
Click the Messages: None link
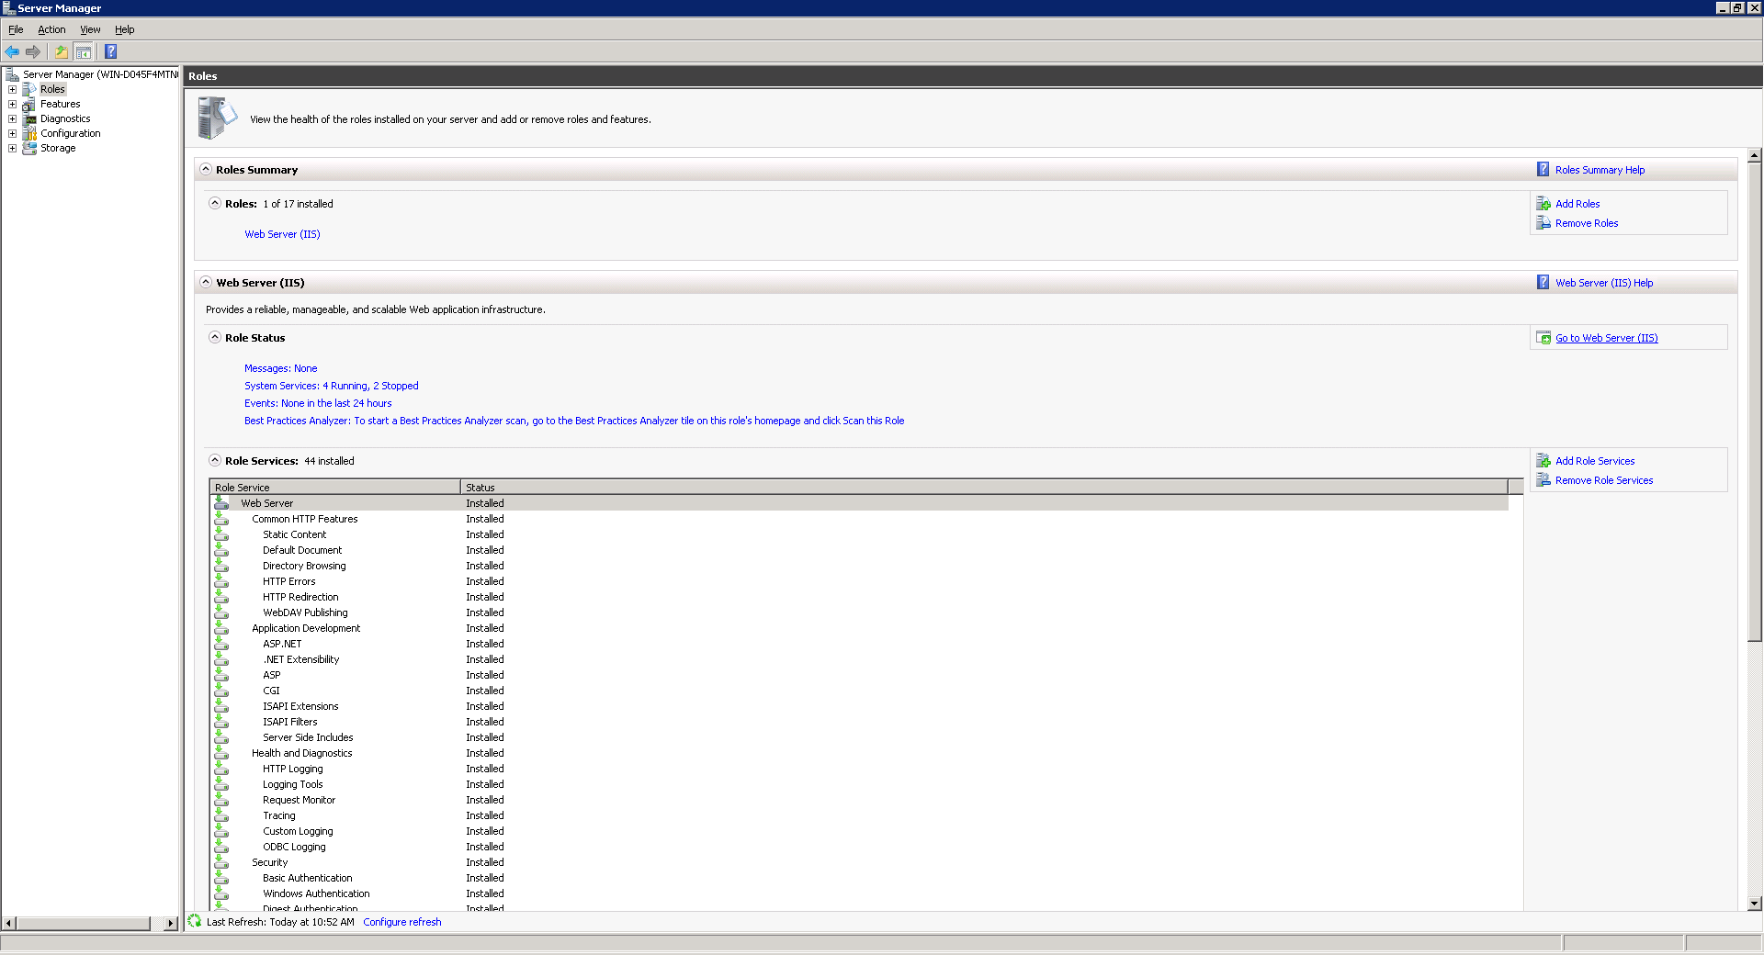280,368
